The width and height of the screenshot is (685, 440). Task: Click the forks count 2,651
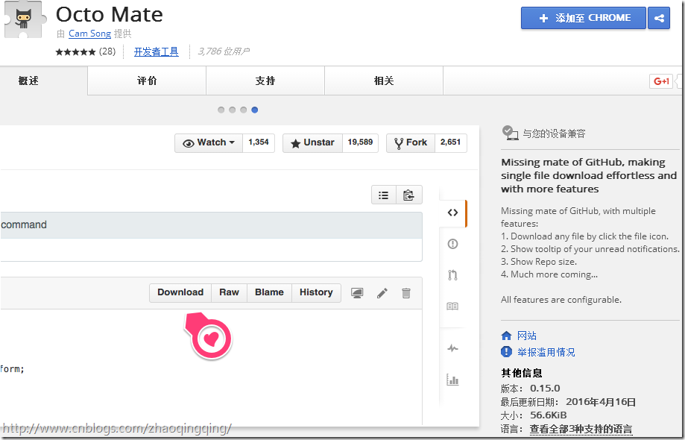[x=451, y=142]
